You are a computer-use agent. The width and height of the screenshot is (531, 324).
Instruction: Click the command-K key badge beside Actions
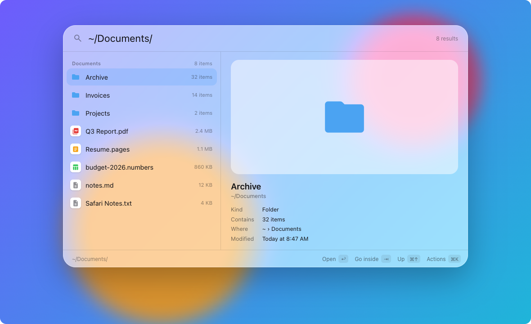(x=454, y=259)
